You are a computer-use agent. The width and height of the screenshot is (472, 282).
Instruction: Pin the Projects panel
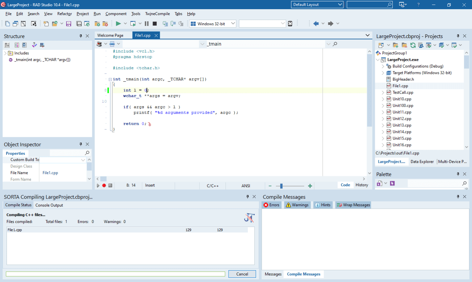(x=458, y=36)
